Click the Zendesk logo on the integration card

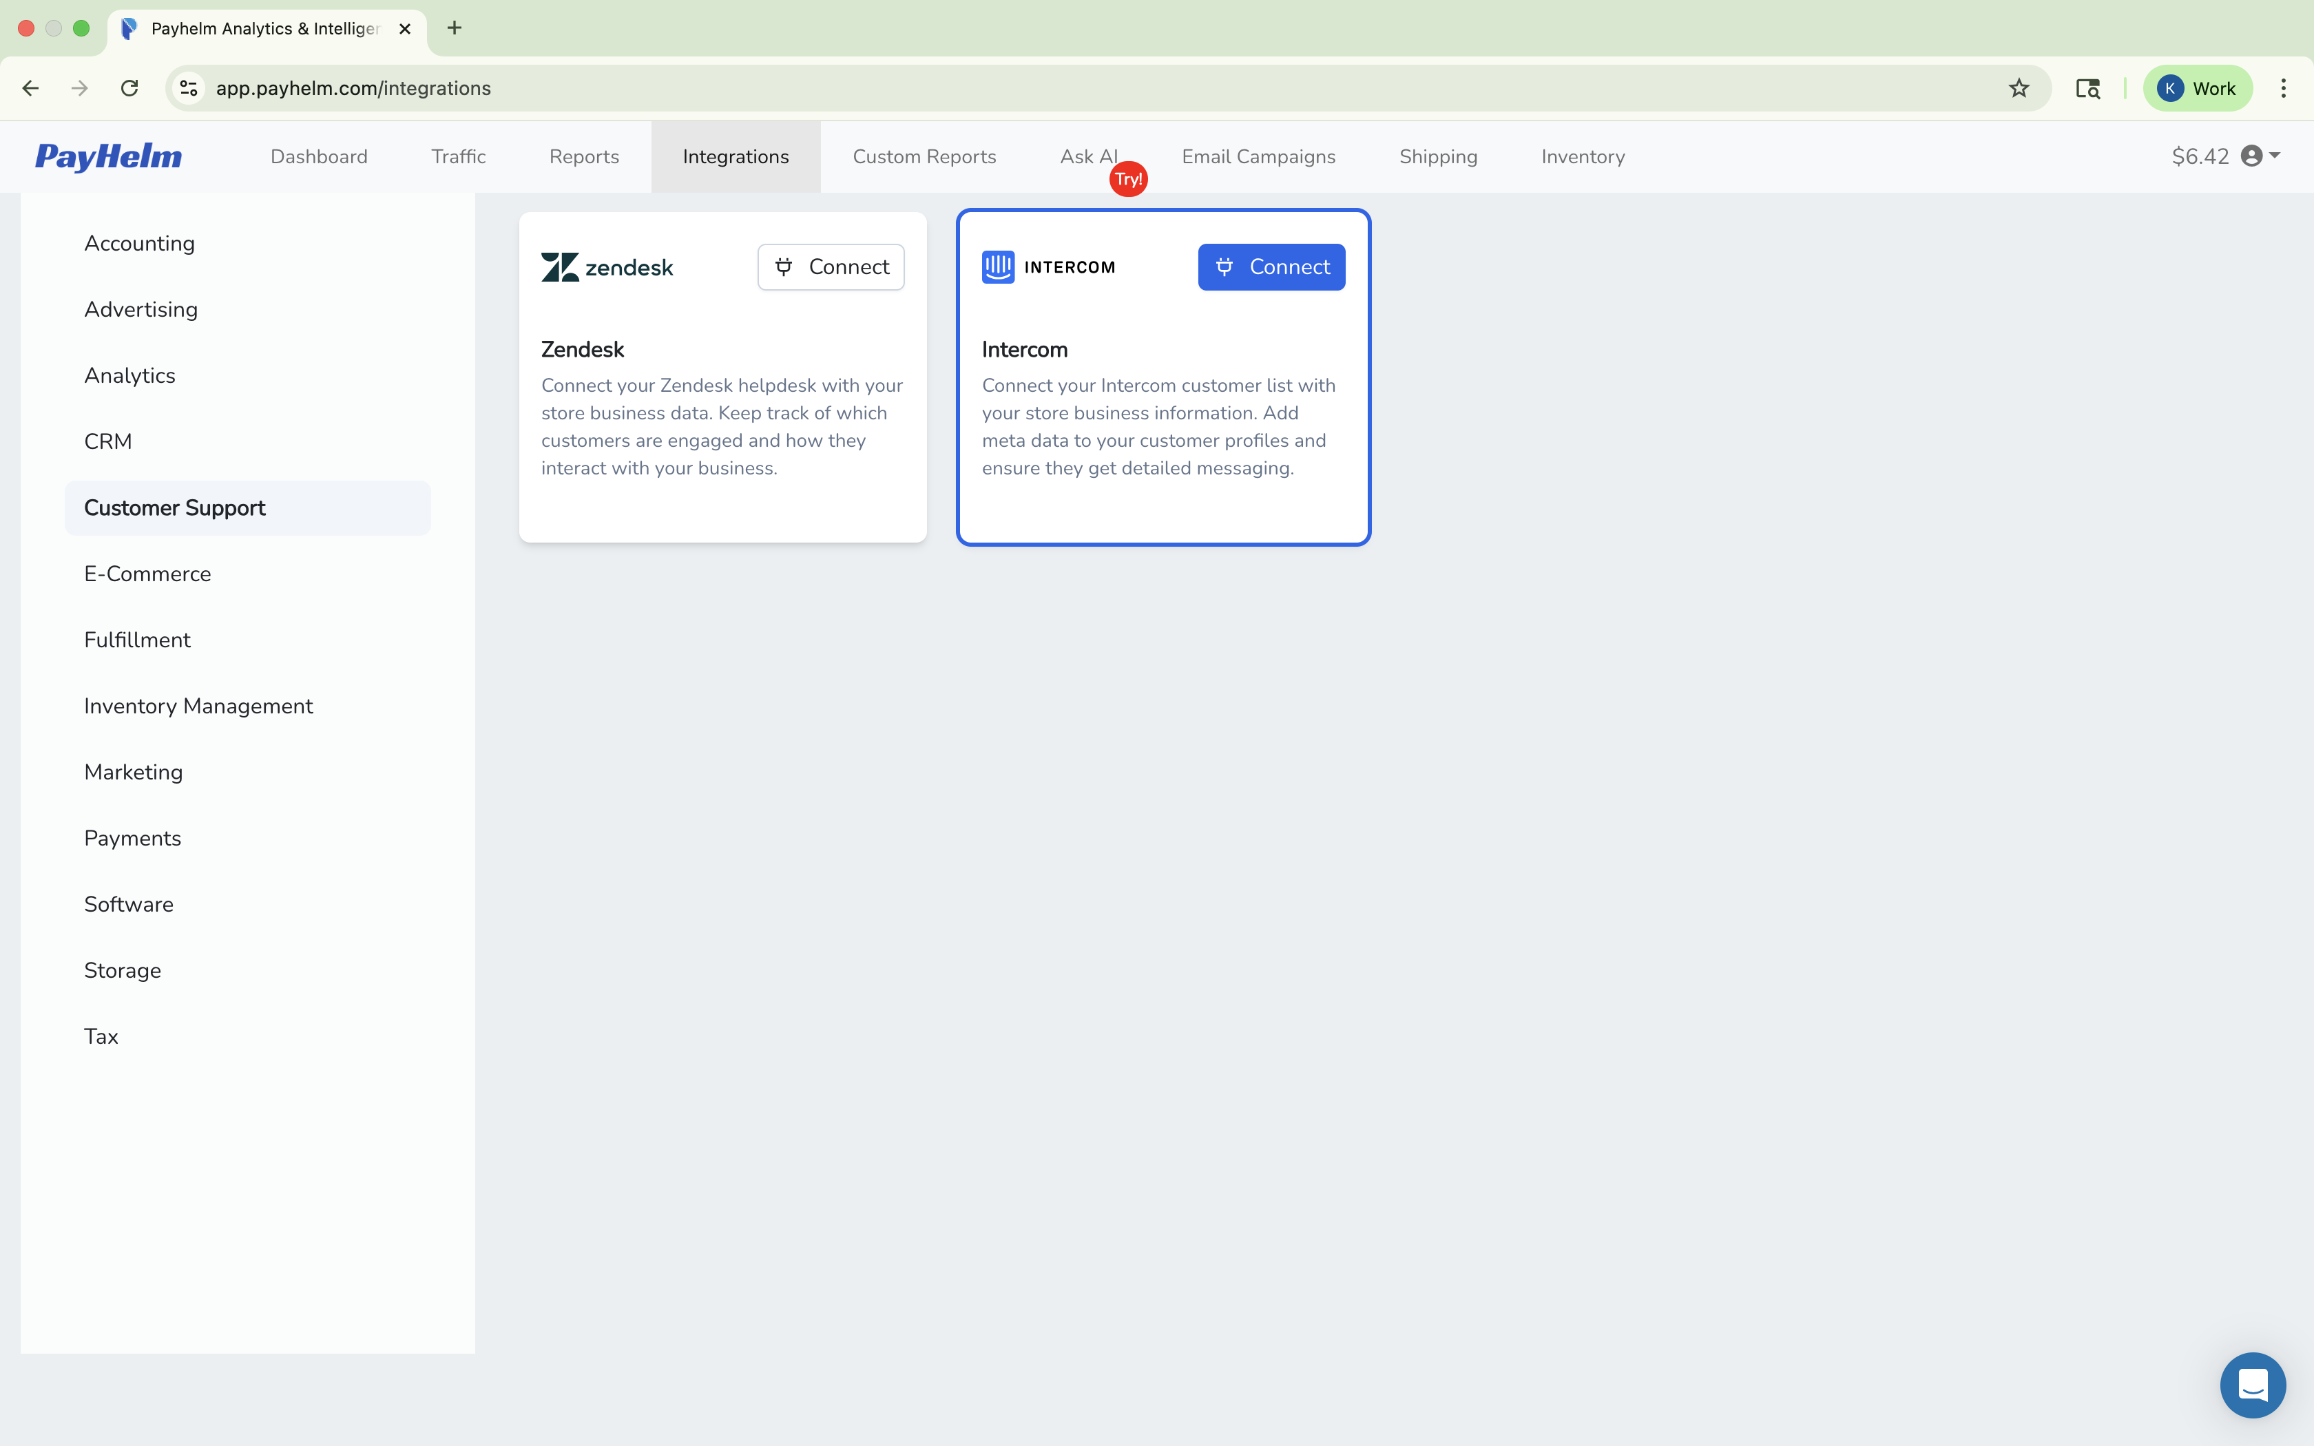coord(607,267)
